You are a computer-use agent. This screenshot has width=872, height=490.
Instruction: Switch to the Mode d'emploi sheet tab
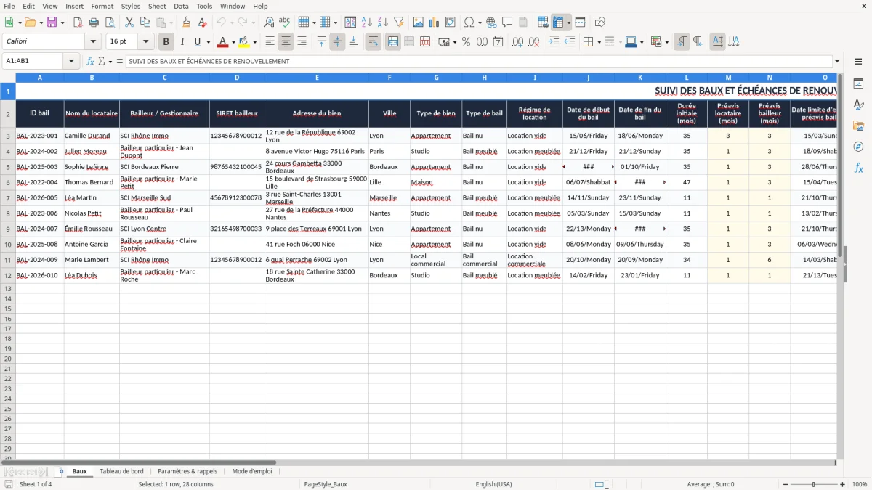pyautogui.click(x=252, y=471)
